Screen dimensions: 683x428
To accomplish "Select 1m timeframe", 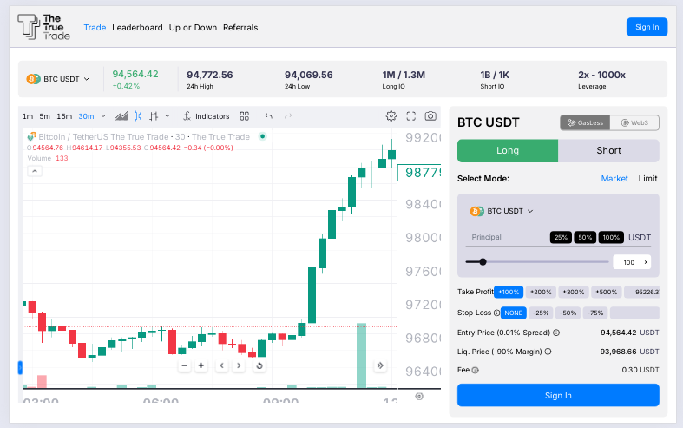I will tap(28, 116).
